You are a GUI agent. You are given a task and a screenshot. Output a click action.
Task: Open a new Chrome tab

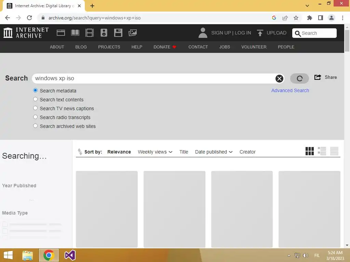(92, 6)
